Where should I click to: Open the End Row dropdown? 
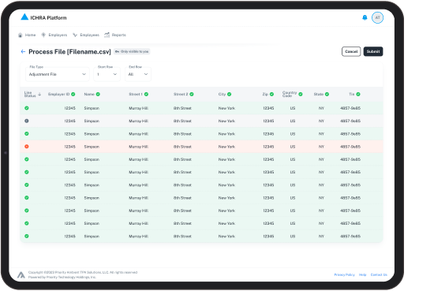(x=138, y=74)
